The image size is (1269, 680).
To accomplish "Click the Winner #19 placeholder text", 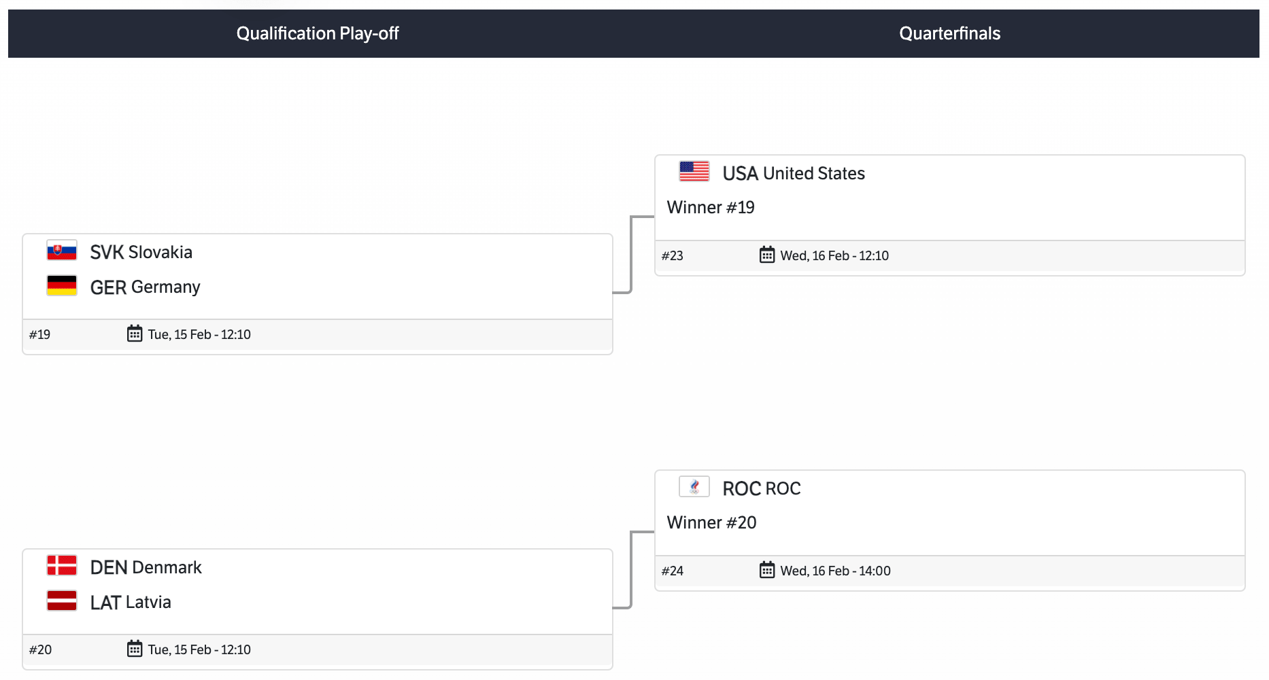I will click(x=711, y=208).
